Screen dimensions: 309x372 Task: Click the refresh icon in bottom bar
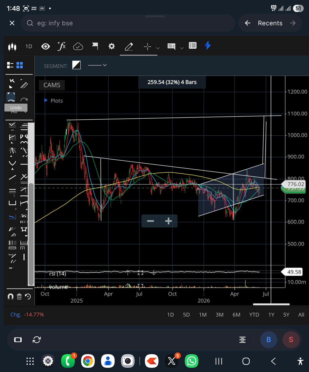tap(36, 339)
